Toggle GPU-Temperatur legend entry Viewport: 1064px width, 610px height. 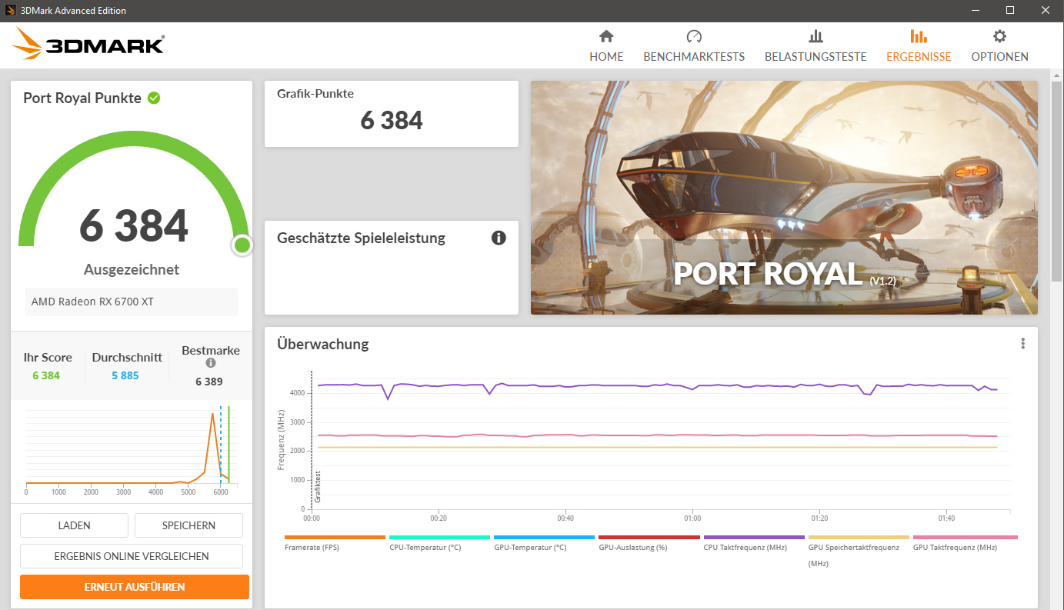point(544,542)
